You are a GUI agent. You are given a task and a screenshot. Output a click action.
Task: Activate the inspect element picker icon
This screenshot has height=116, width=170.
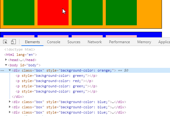coord(5,42)
